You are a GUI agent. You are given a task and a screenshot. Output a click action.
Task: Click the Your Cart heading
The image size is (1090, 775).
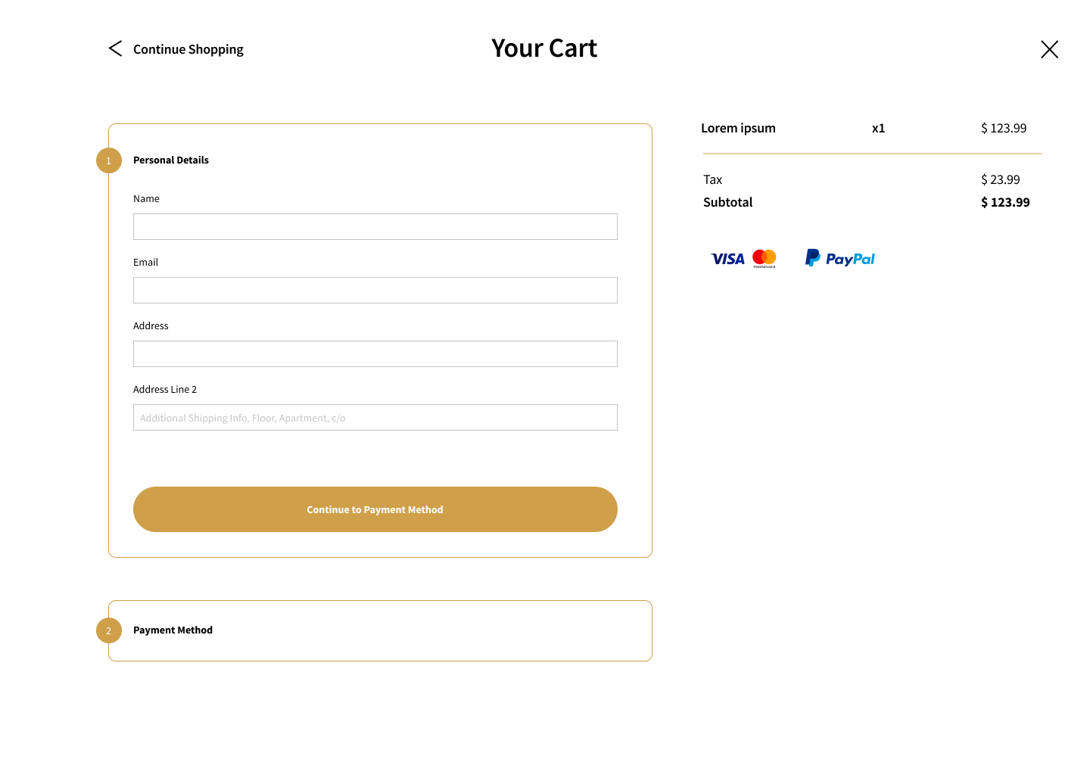(544, 48)
